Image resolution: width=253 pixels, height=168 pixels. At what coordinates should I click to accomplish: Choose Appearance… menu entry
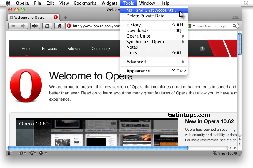click(x=154, y=71)
